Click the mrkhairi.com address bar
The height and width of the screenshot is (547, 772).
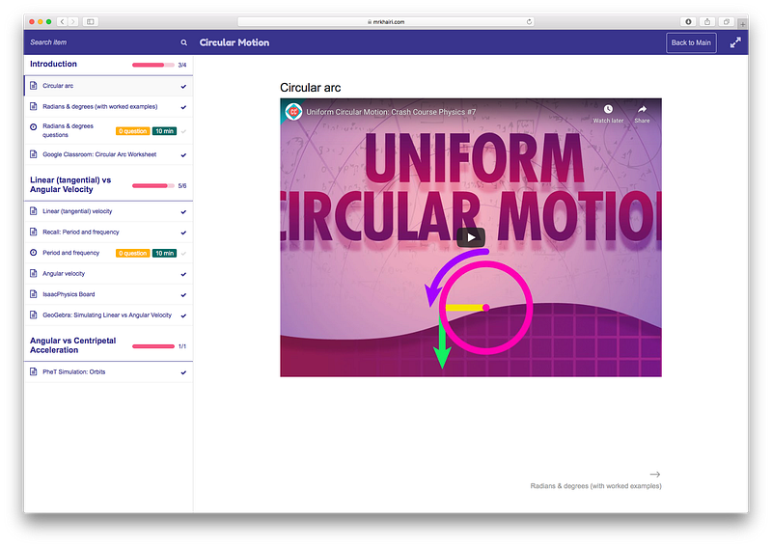tap(385, 21)
